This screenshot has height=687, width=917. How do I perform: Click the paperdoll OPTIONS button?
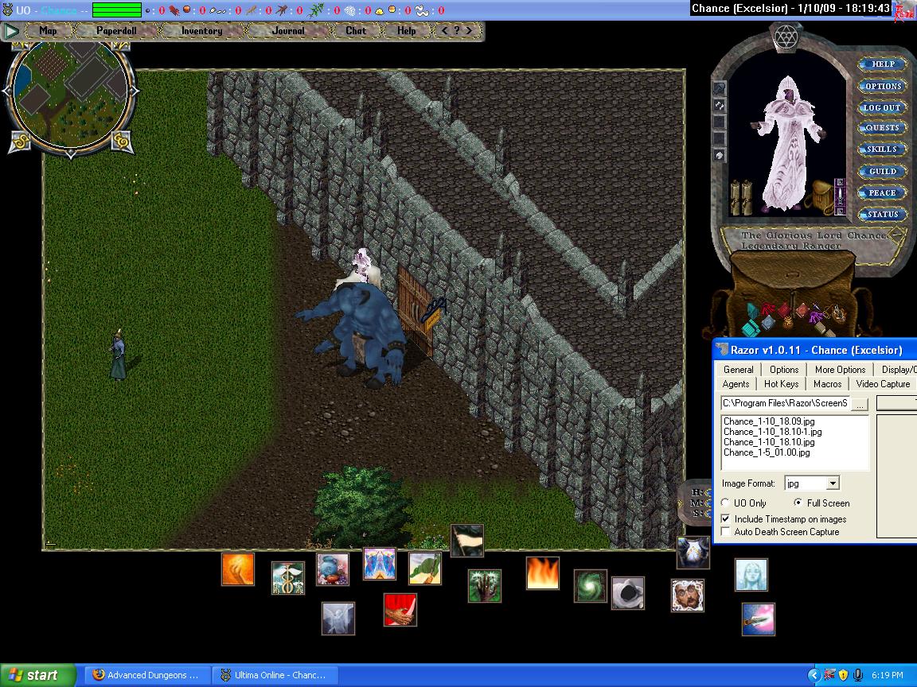(883, 86)
